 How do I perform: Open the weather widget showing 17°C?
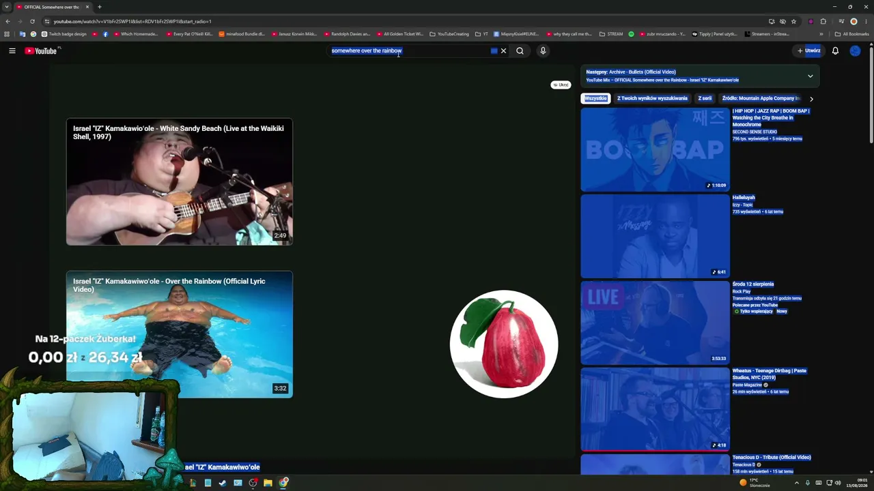(755, 483)
